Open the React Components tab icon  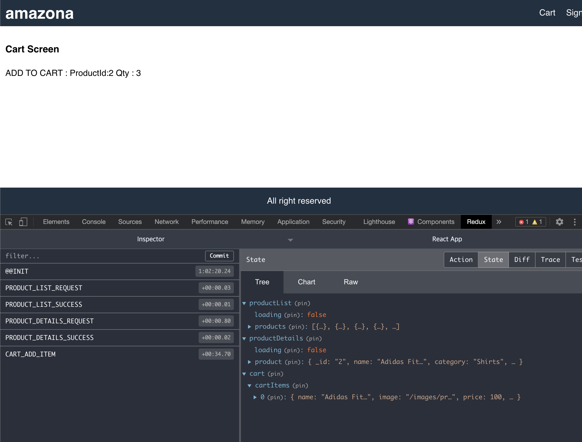tap(411, 222)
